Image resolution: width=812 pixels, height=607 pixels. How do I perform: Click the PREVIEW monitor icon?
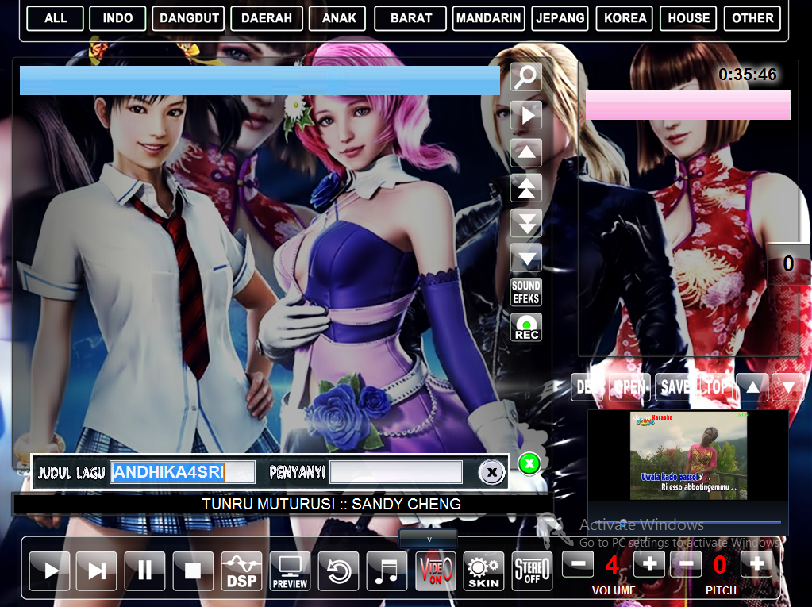click(x=290, y=571)
